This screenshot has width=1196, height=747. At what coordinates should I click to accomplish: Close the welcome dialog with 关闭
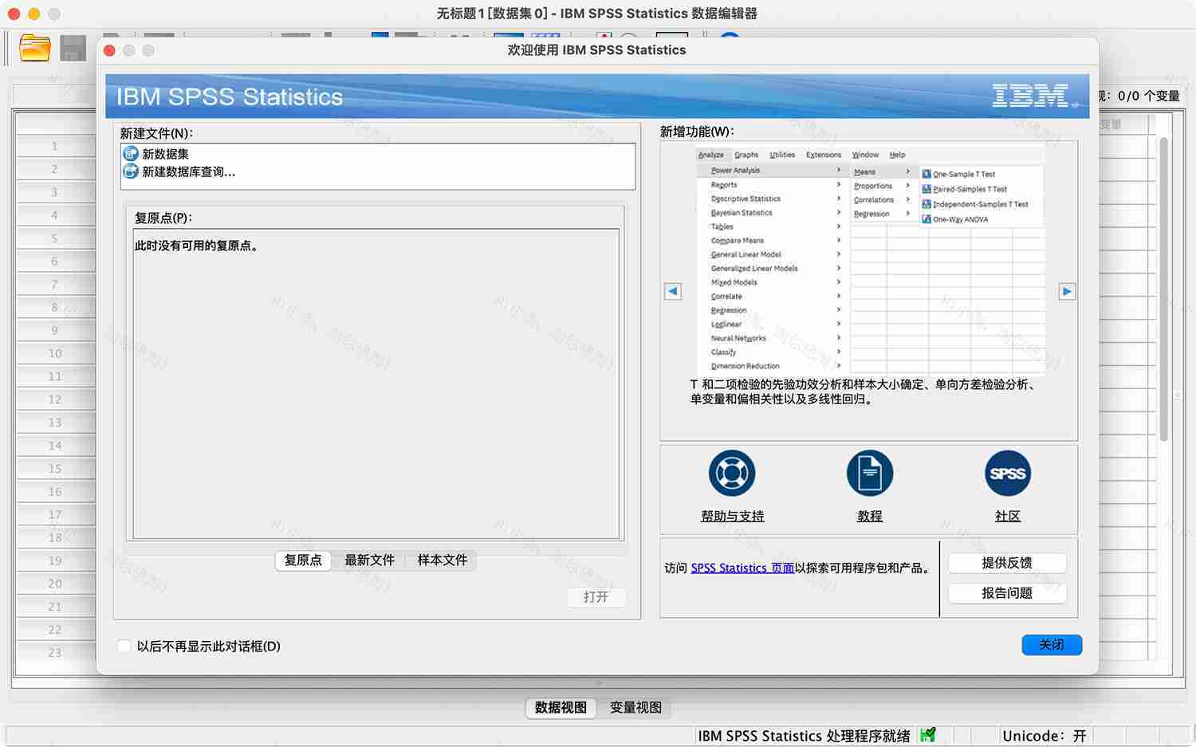[1051, 645]
